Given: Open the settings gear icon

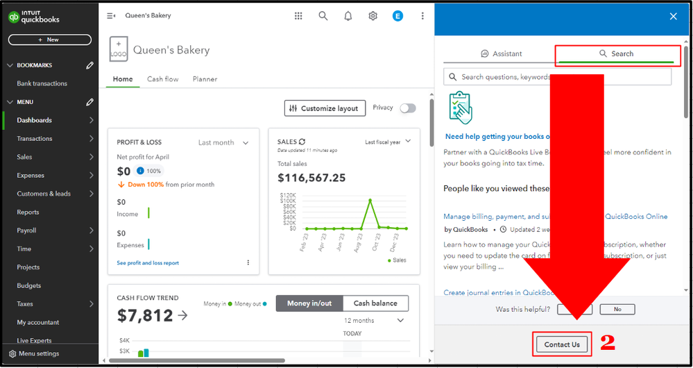Looking at the screenshot, I should coord(373,16).
